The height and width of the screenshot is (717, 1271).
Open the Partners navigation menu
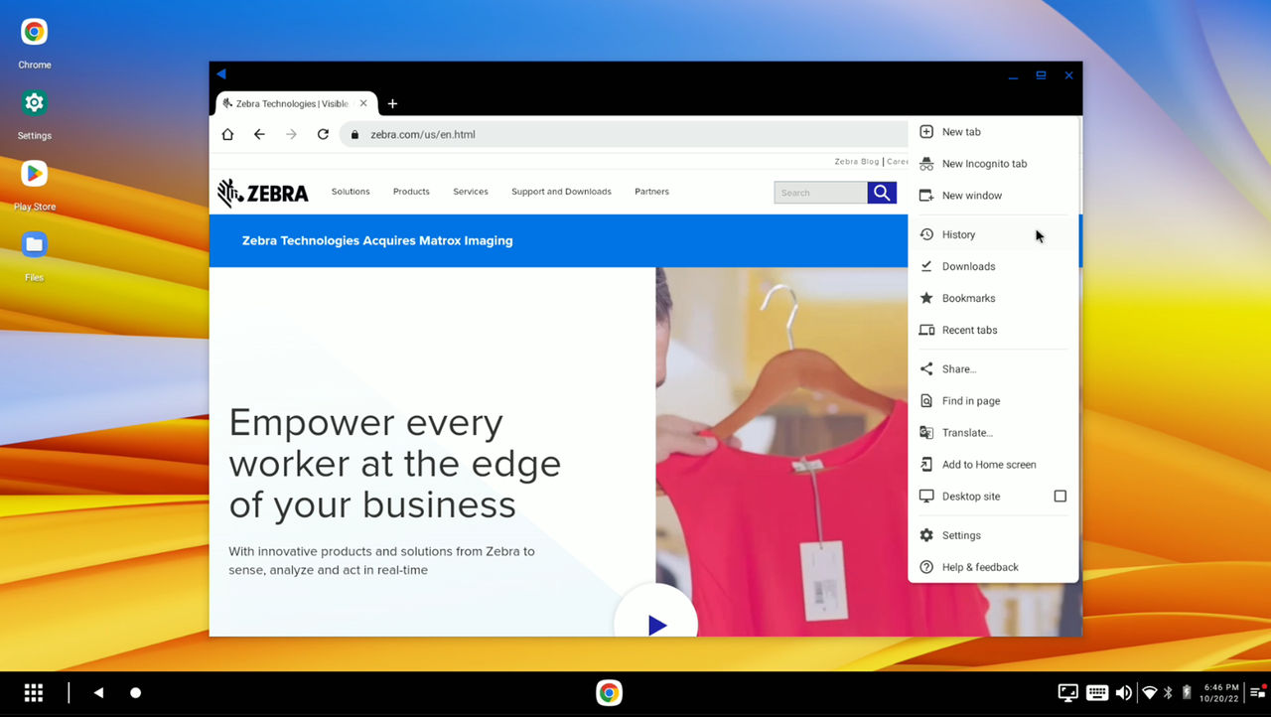[652, 192]
